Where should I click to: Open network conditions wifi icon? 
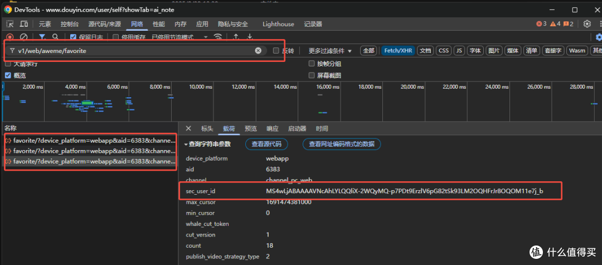pos(218,37)
